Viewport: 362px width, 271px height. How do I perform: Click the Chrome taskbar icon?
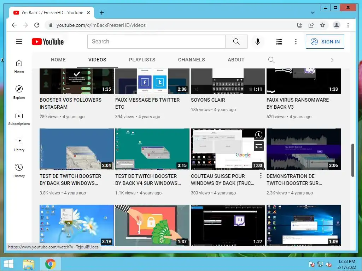51,264
